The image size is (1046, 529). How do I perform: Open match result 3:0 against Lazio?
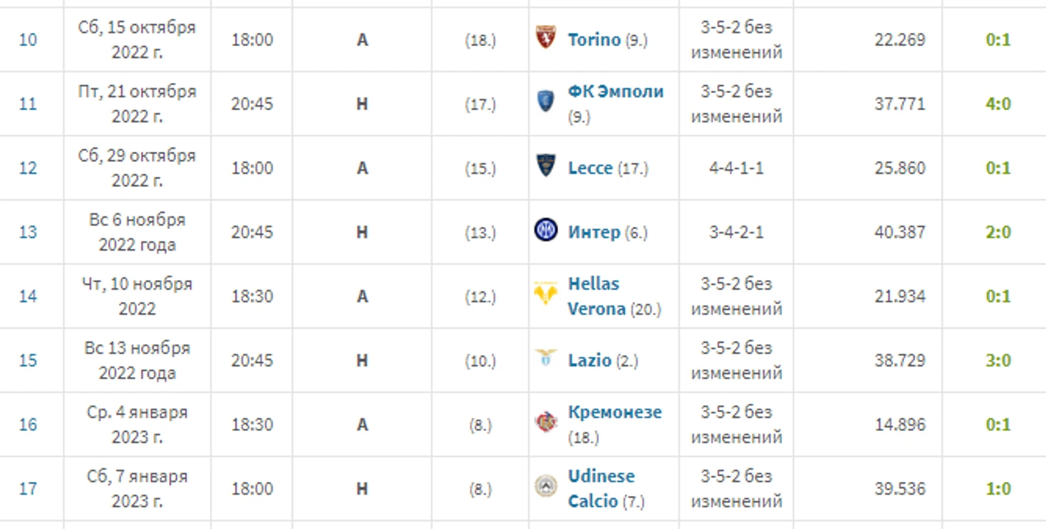coord(998,360)
